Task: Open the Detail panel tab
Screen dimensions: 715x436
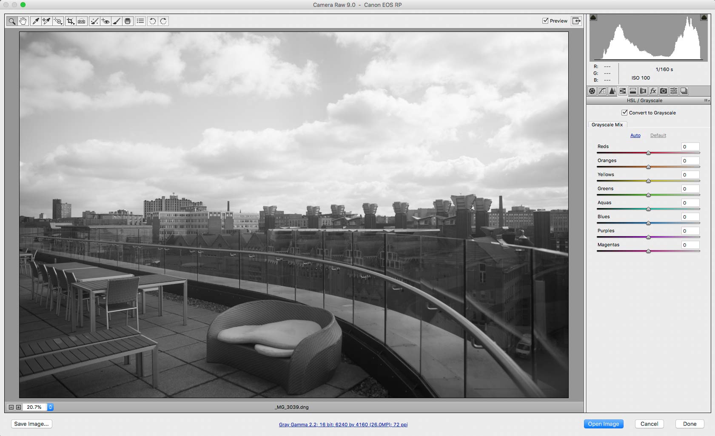Action: [612, 91]
